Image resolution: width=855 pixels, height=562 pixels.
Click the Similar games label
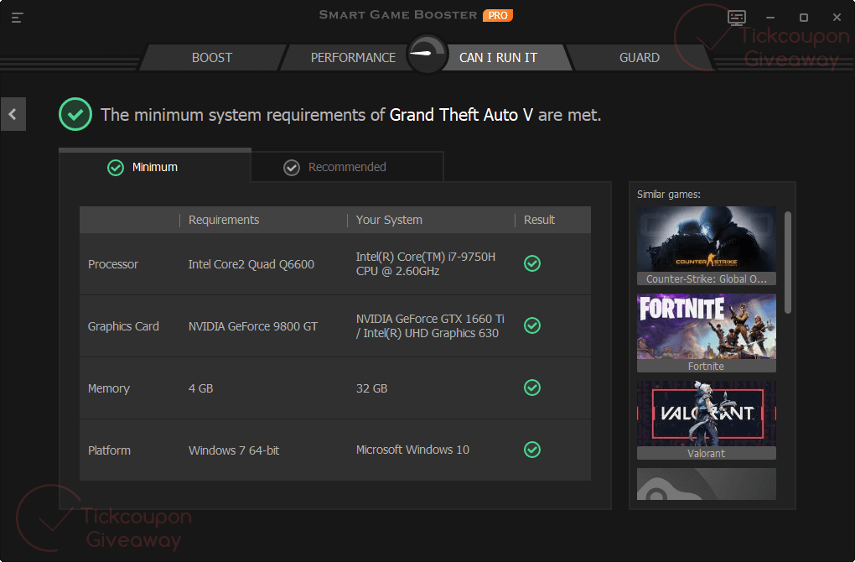pyautogui.click(x=669, y=195)
